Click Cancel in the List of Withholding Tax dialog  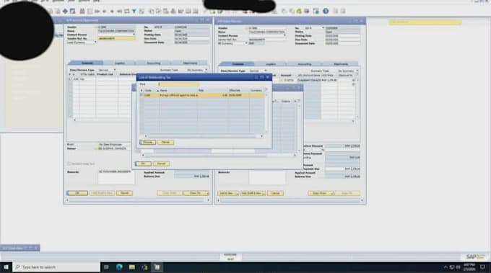165,143
